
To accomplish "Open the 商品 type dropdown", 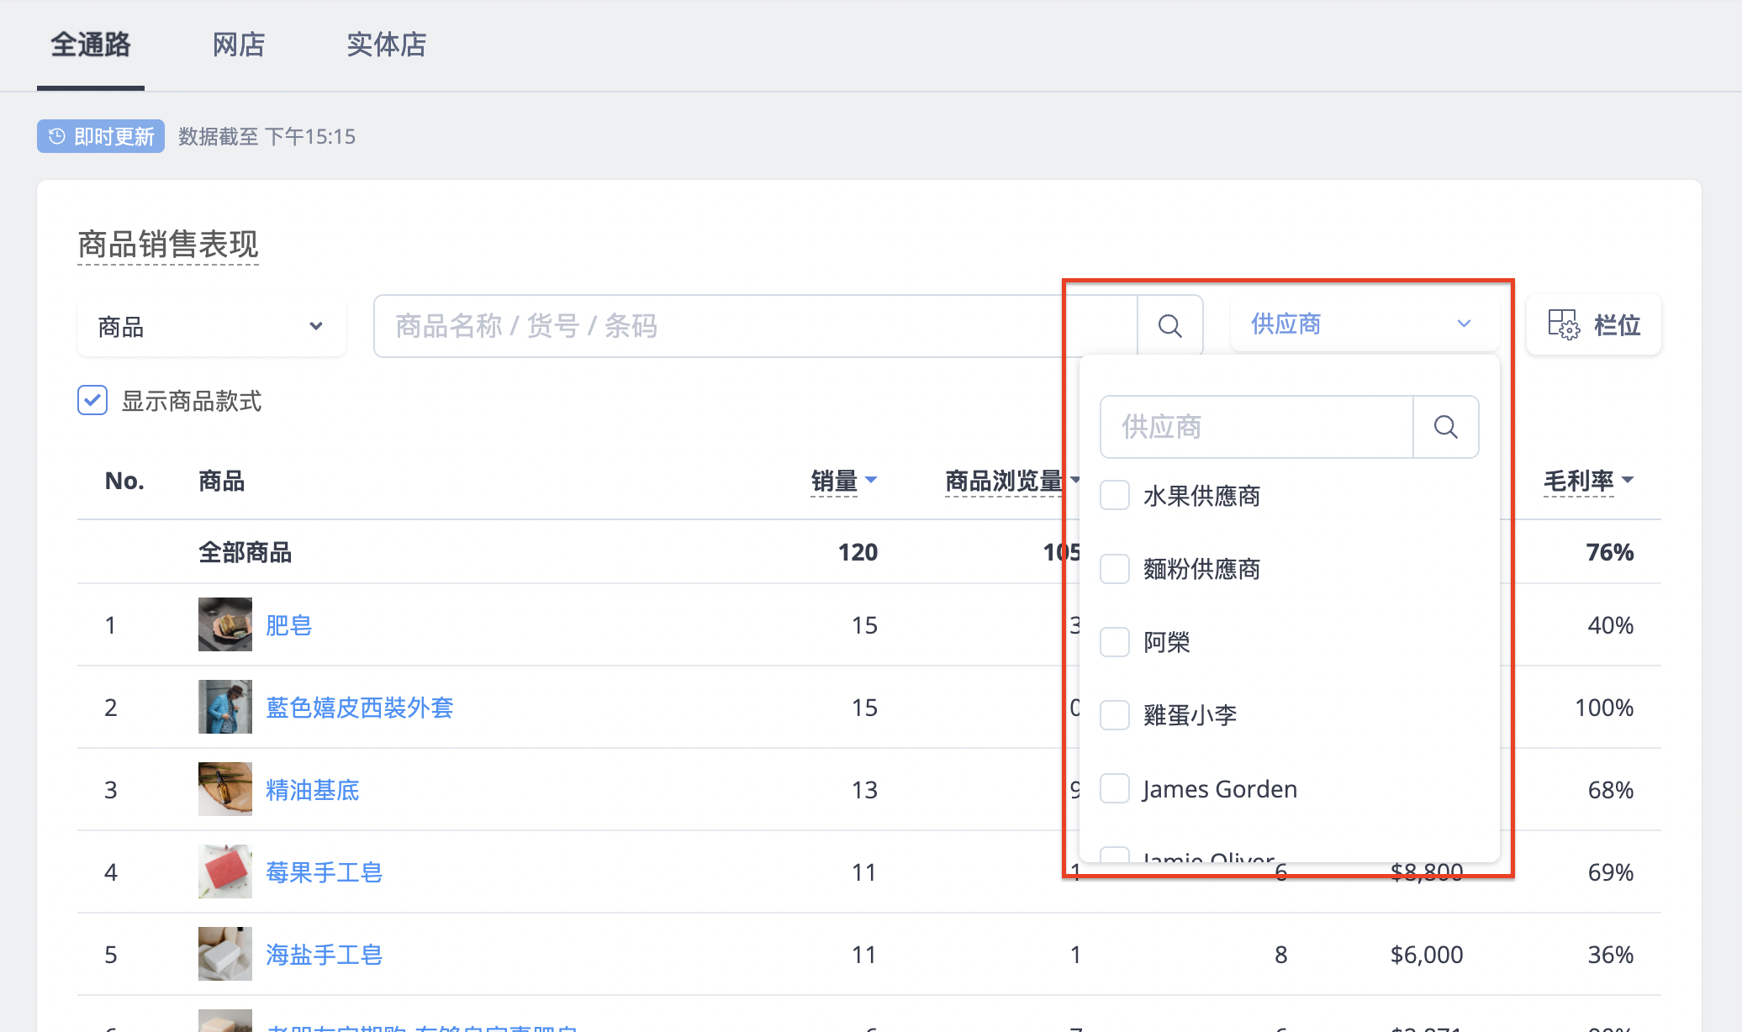I will pyautogui.click(x=211, y=326).
